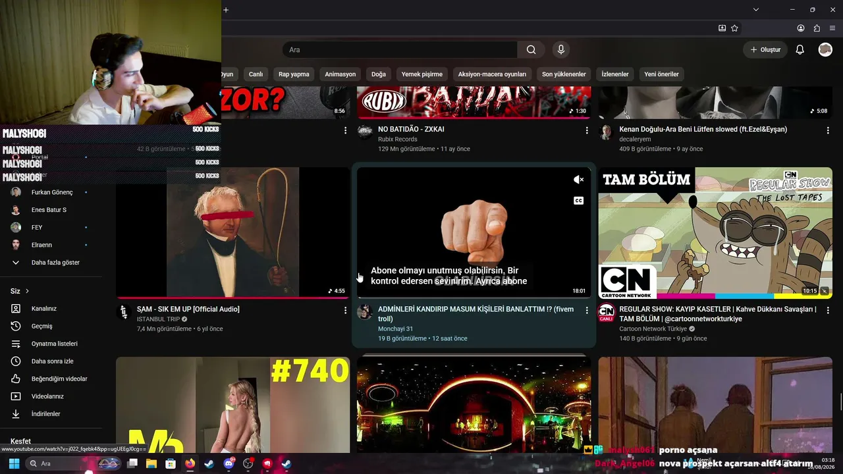Open the Rubix Records channel avatar
Viewport: 843px width, 474px height.
tap(365, 132)
